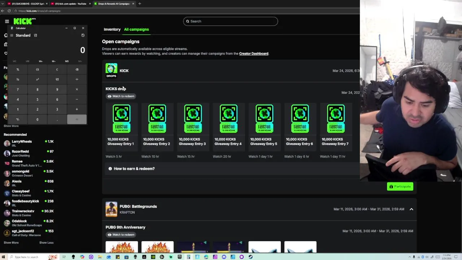Click Calculator digit 7 key
462x260 pixels.
18,89
